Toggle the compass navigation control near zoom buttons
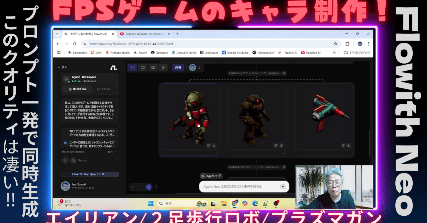Viewport: 427px width, 223px height. click(148, 187)
